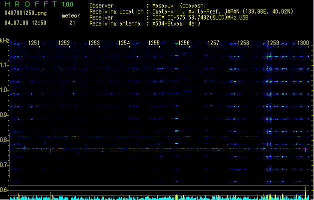
Task: Click the 'Receiving Location' label
Action: 116,11
